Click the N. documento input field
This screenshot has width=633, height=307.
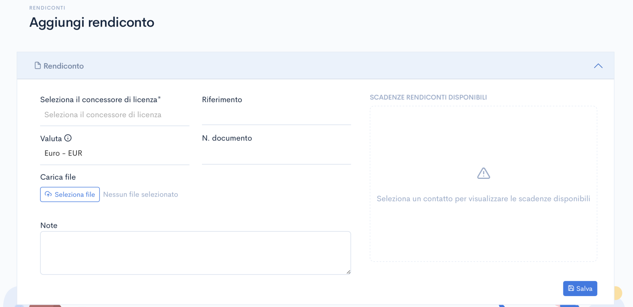276,154
